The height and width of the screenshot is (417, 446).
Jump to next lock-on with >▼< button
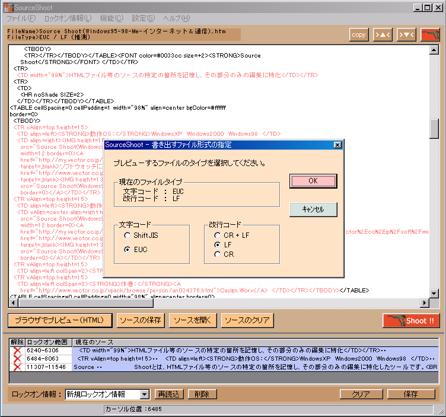tap(406, 35)
